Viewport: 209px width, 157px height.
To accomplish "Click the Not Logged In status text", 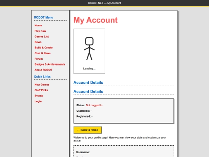I will point(94,105).
